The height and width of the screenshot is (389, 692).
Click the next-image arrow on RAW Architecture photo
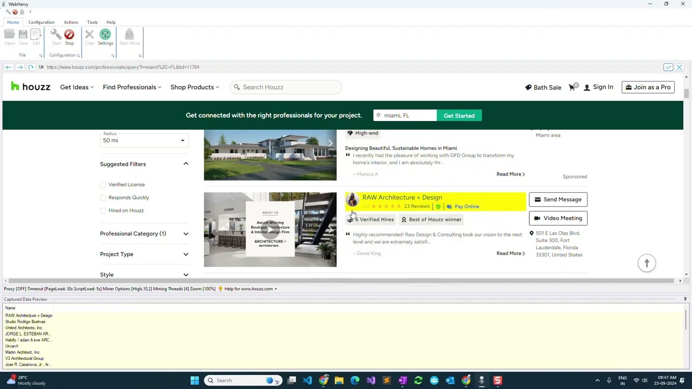tap(330, 230)
